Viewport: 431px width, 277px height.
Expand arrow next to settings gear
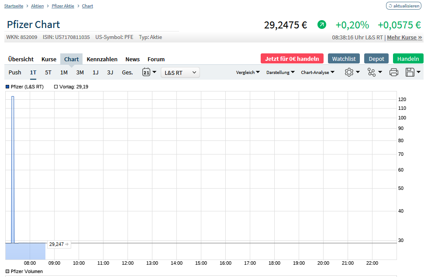click(358, 72)
